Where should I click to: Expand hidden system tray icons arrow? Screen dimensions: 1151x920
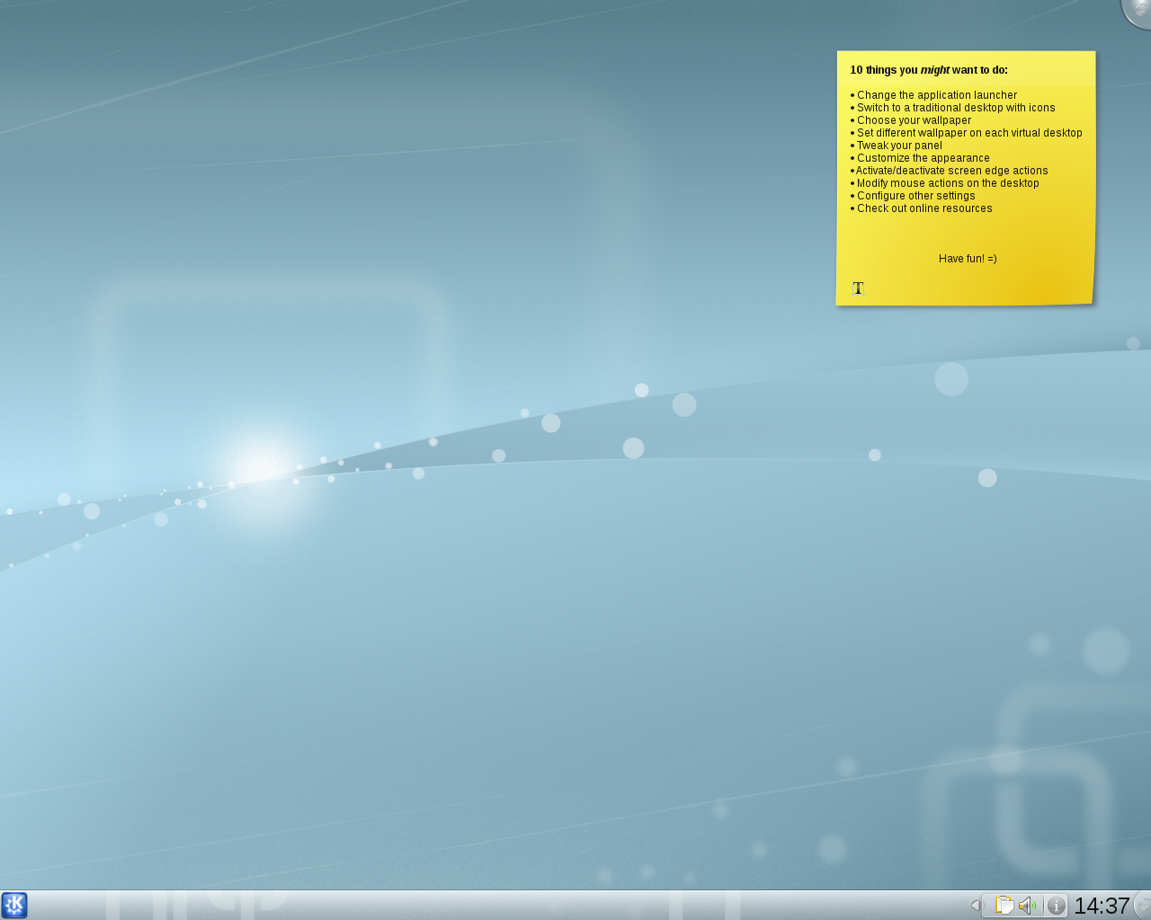coord(975,906)
